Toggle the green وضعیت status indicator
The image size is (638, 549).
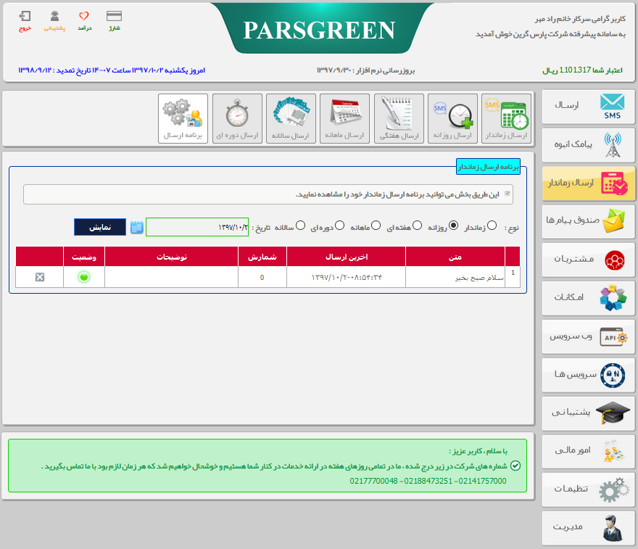coord(84,276)
